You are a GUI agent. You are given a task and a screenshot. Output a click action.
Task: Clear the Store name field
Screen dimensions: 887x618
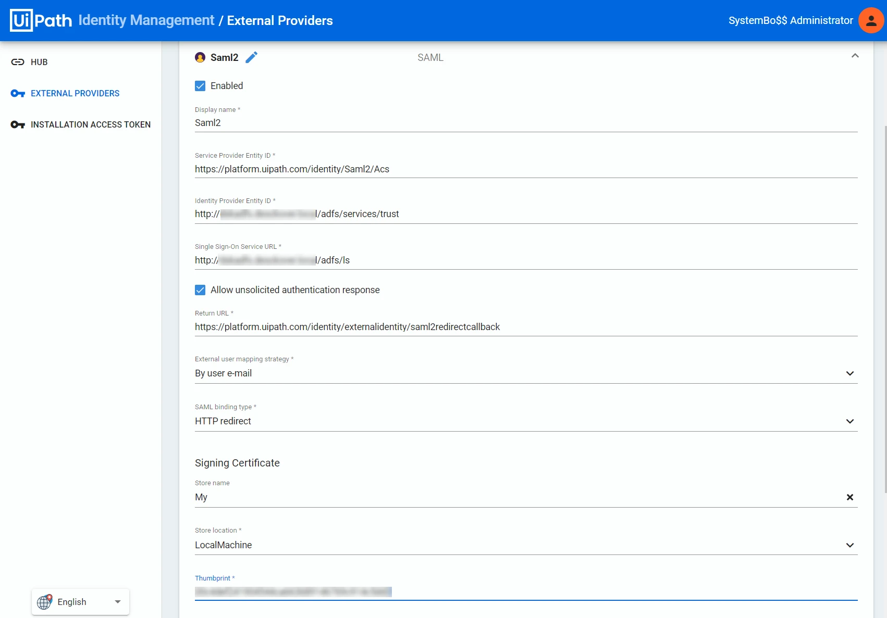coord(850,497)
